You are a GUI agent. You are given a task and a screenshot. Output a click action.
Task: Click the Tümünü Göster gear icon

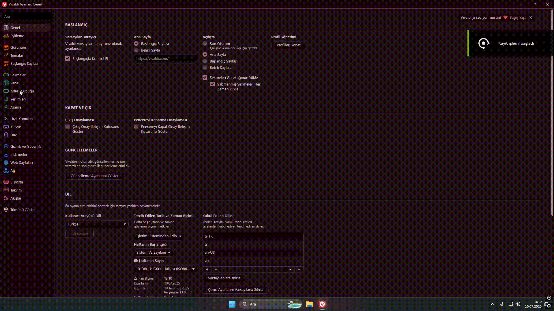point(6,210)
